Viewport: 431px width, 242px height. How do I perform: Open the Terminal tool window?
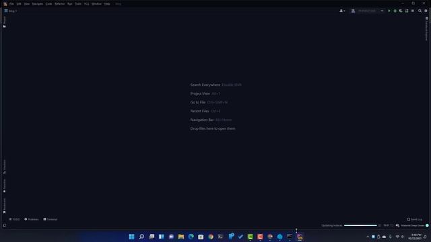(x=51, y=219)
